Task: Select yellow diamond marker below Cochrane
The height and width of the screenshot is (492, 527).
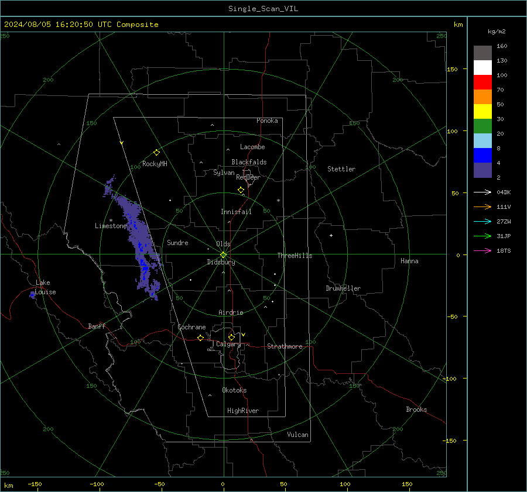Action: (x=201, y=338)
